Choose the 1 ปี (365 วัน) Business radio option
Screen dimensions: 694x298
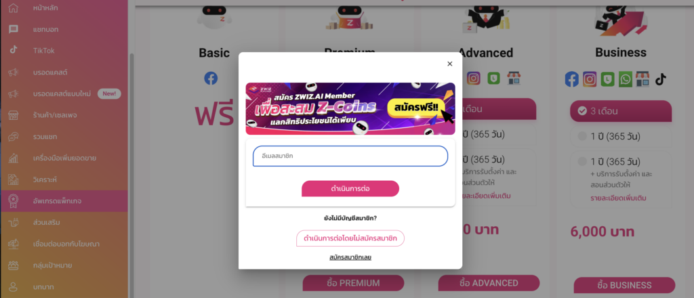click(621, 137)
